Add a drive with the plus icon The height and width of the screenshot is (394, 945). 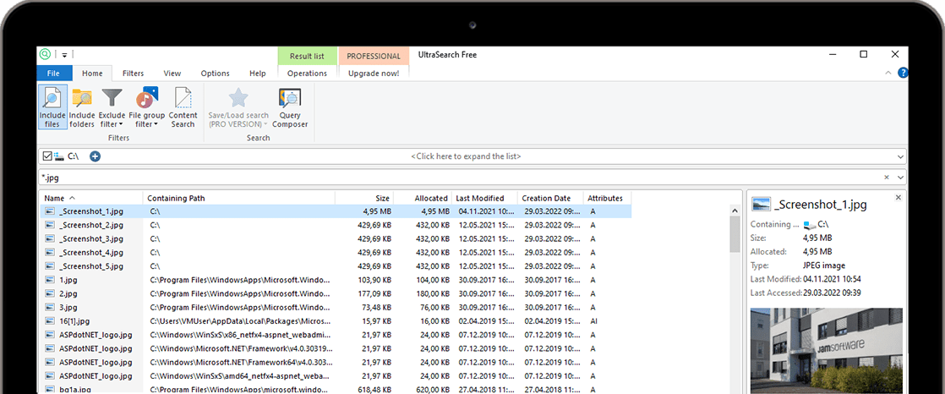click(95, 156)
